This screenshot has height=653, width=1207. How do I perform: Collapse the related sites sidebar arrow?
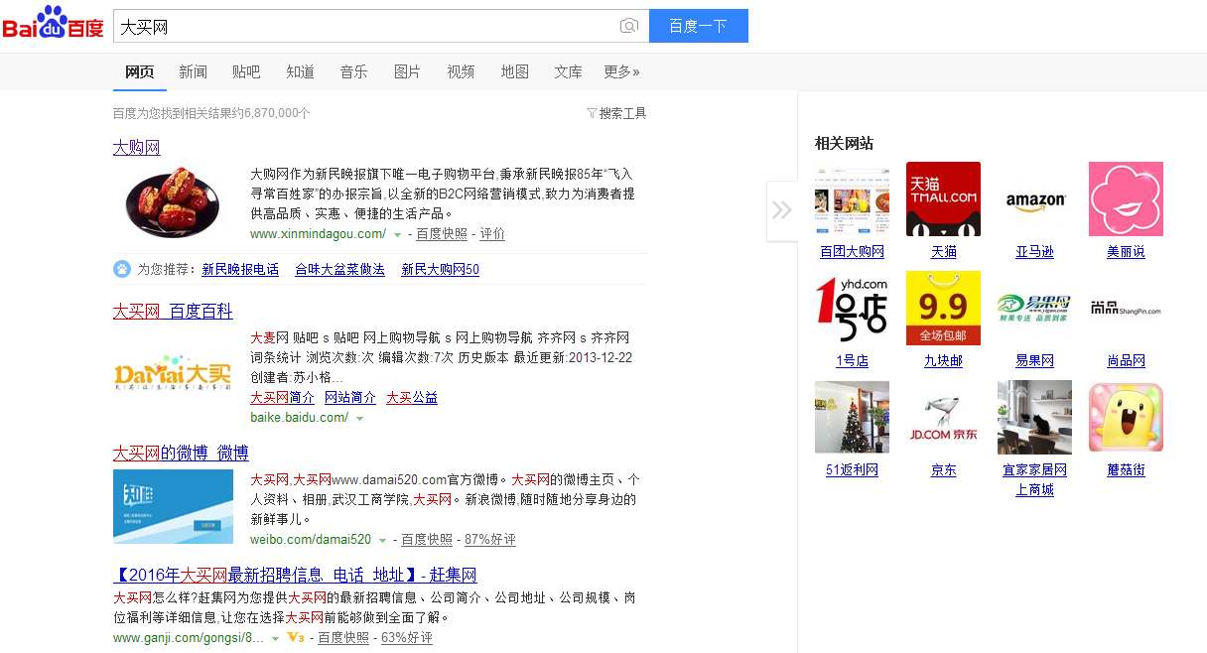pyautogui.click(x=782, y=209)
